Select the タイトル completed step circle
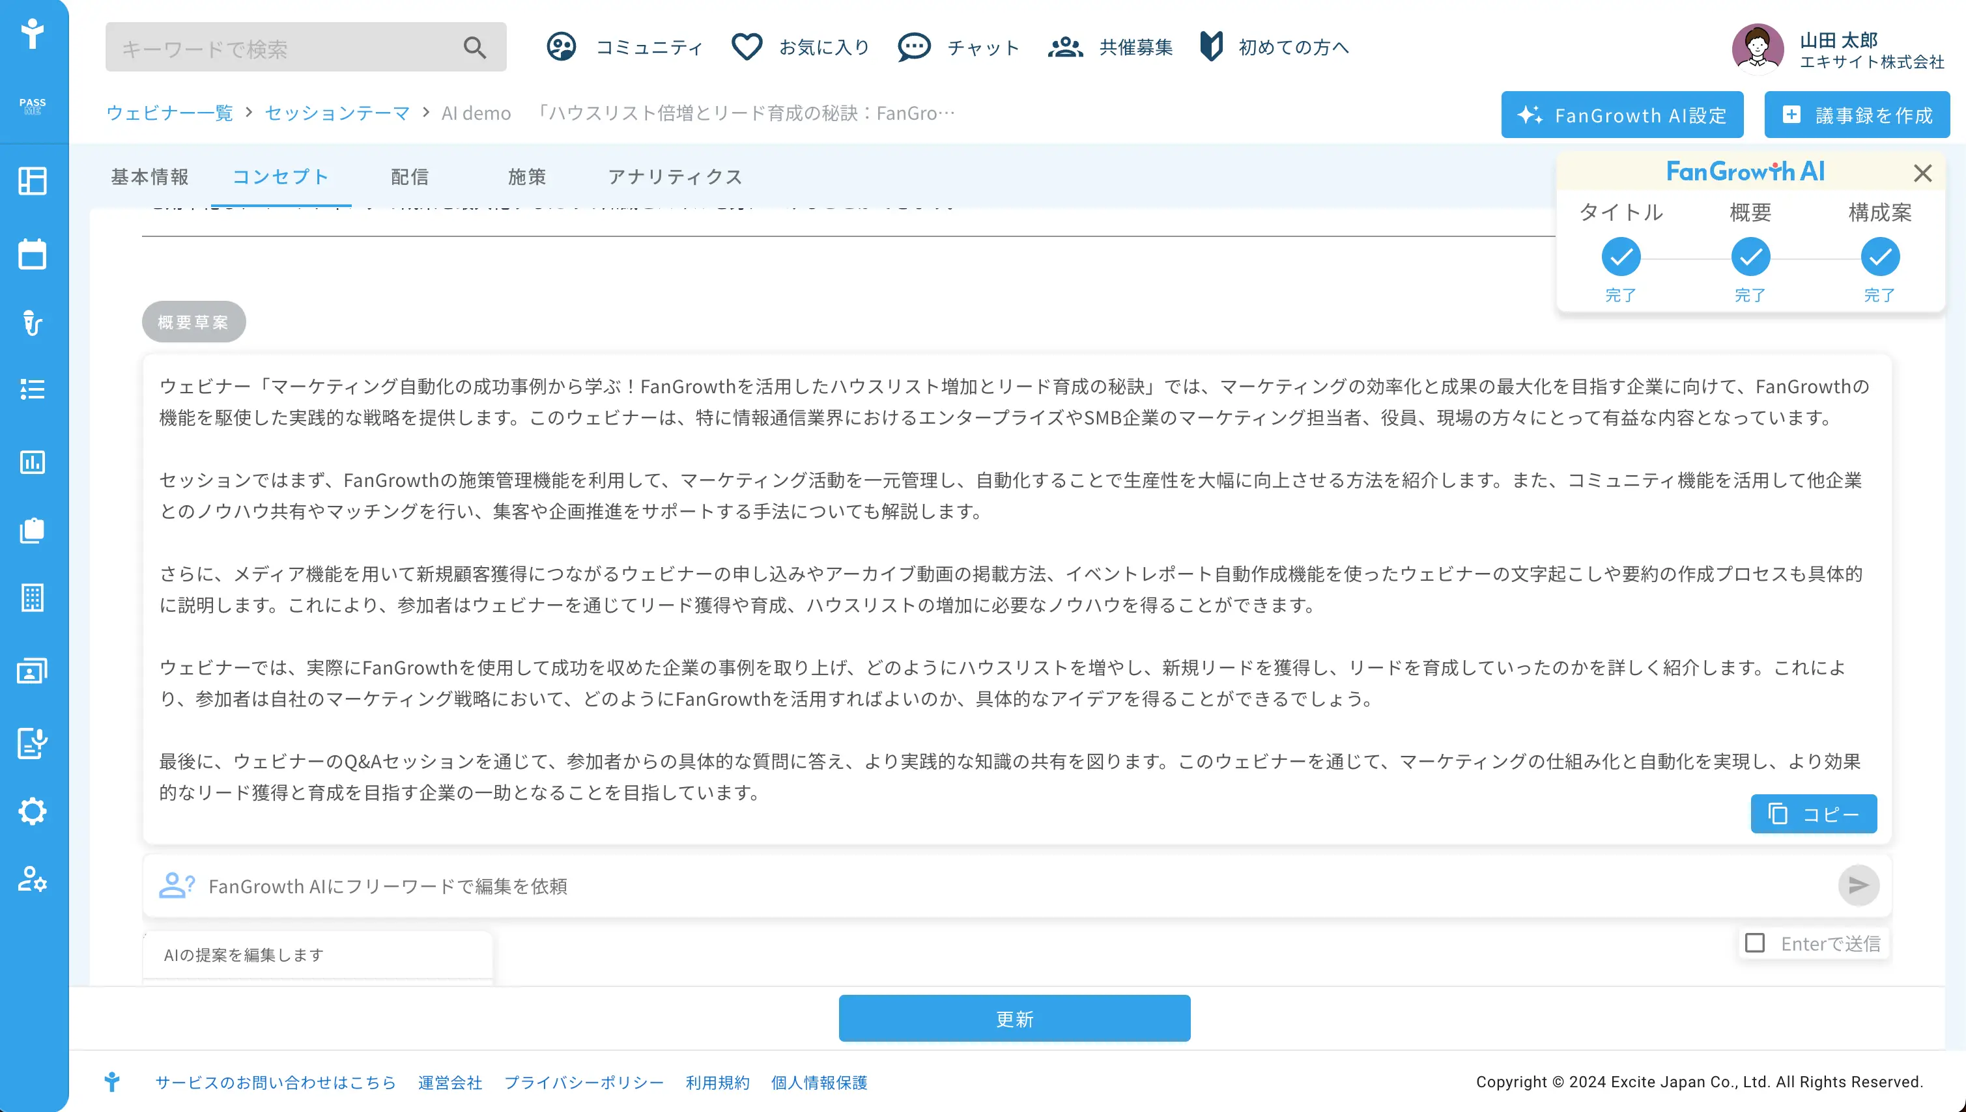Screen dimensions: 1966x1112 [1621, 257]
